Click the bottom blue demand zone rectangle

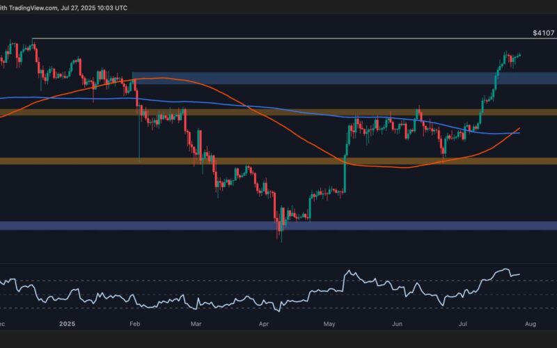(418, 226)
